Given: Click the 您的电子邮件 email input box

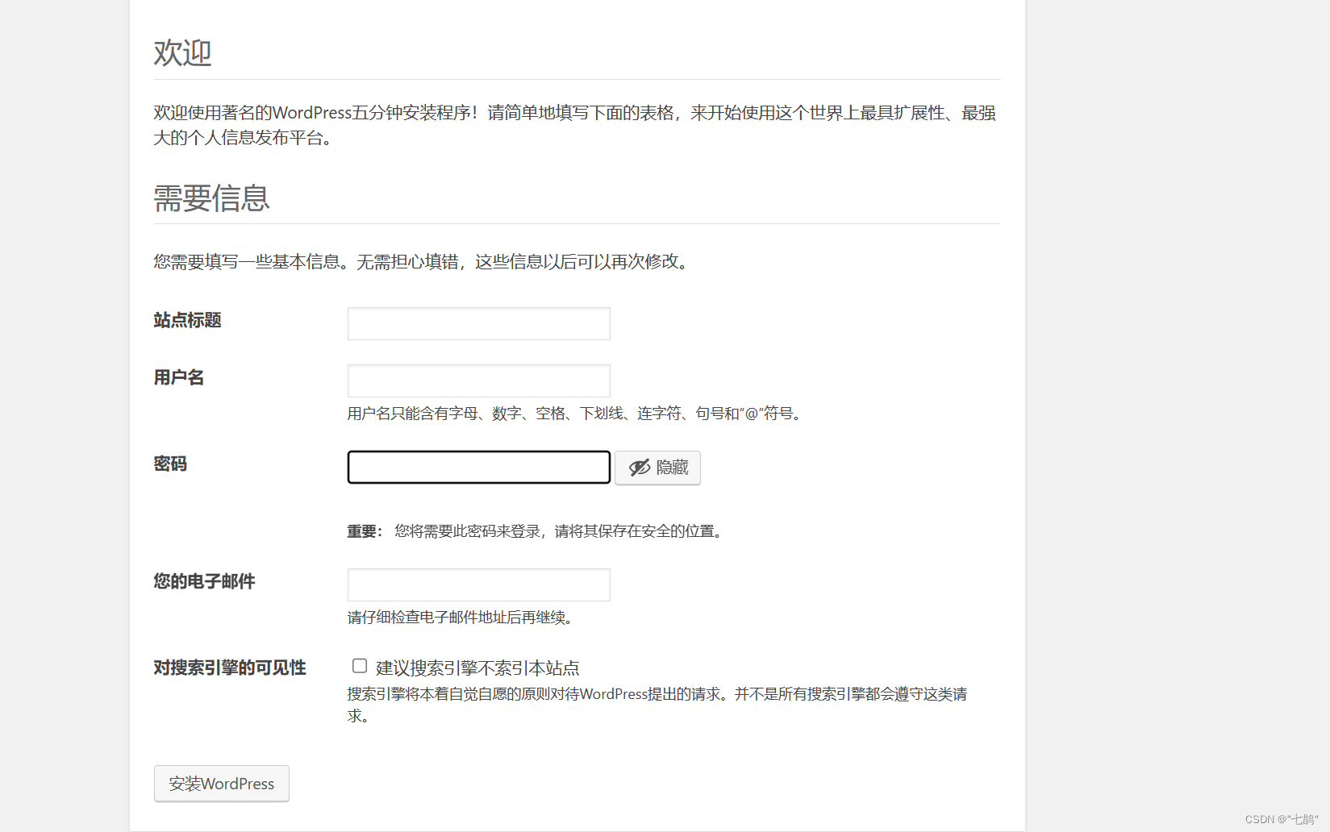Looking at the screenshot, I should point(478,584).
